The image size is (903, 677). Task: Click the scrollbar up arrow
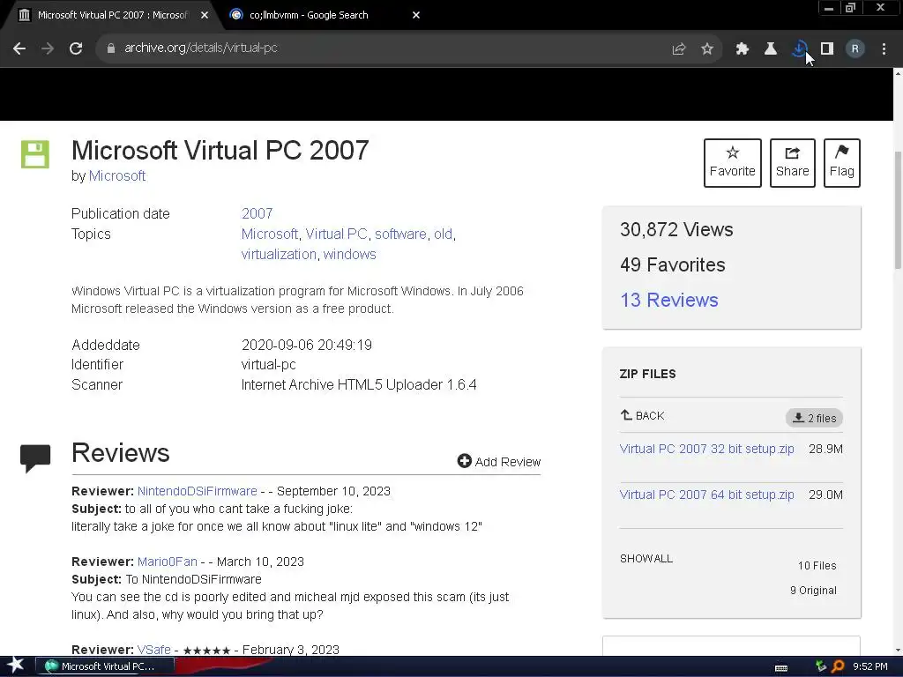pos(898,74)
